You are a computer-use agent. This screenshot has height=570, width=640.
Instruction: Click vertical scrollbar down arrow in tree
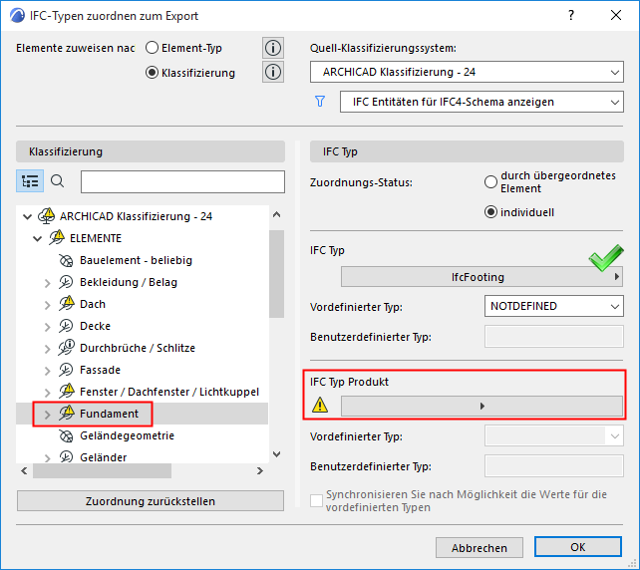277,454
